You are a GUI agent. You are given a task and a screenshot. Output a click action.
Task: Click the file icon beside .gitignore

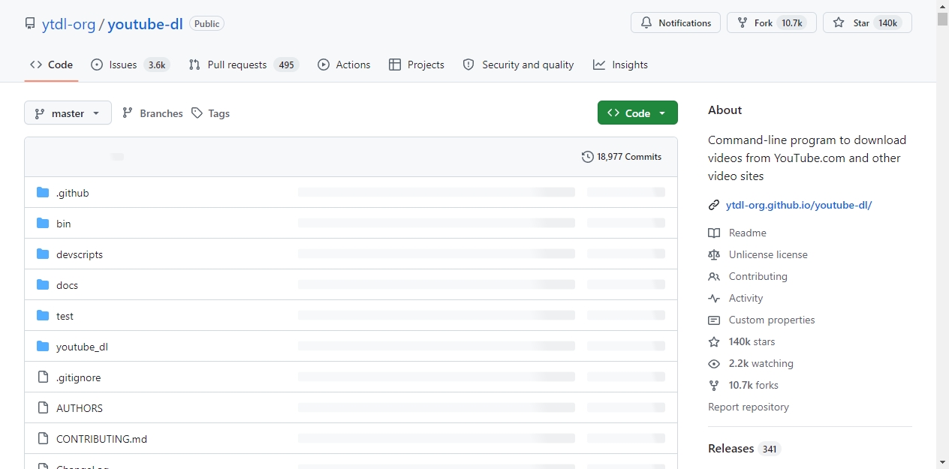[x=43, y=377]
